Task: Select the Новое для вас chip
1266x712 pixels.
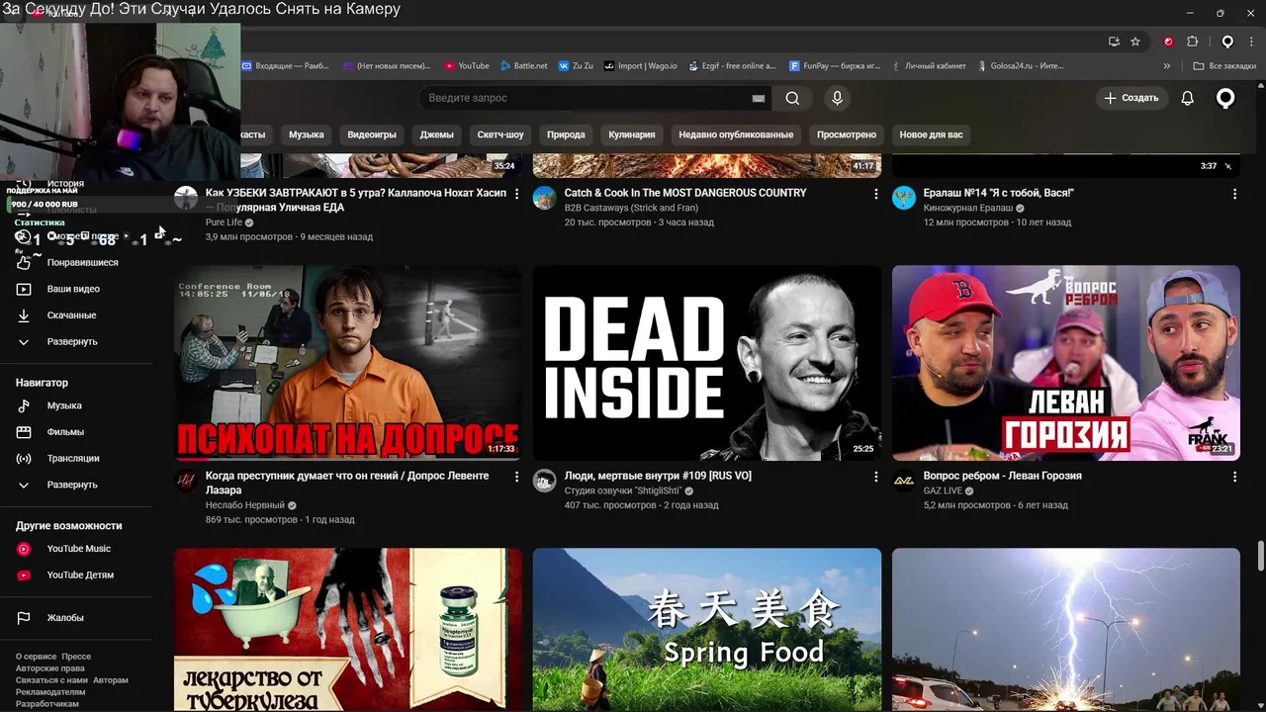Action: pyautogui.click(x=931, y=134)
